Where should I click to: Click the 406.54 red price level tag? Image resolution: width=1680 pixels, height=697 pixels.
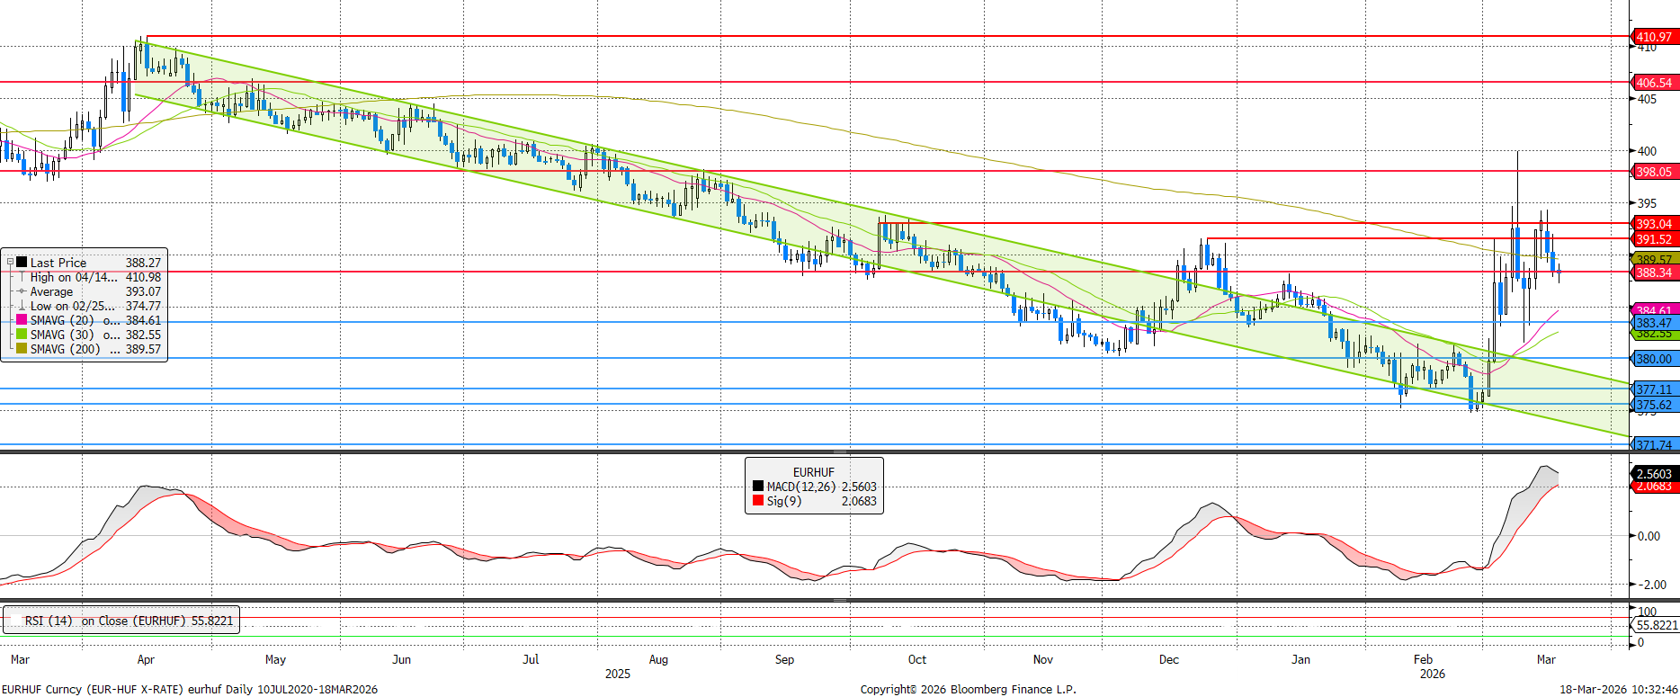point(1653,83)
